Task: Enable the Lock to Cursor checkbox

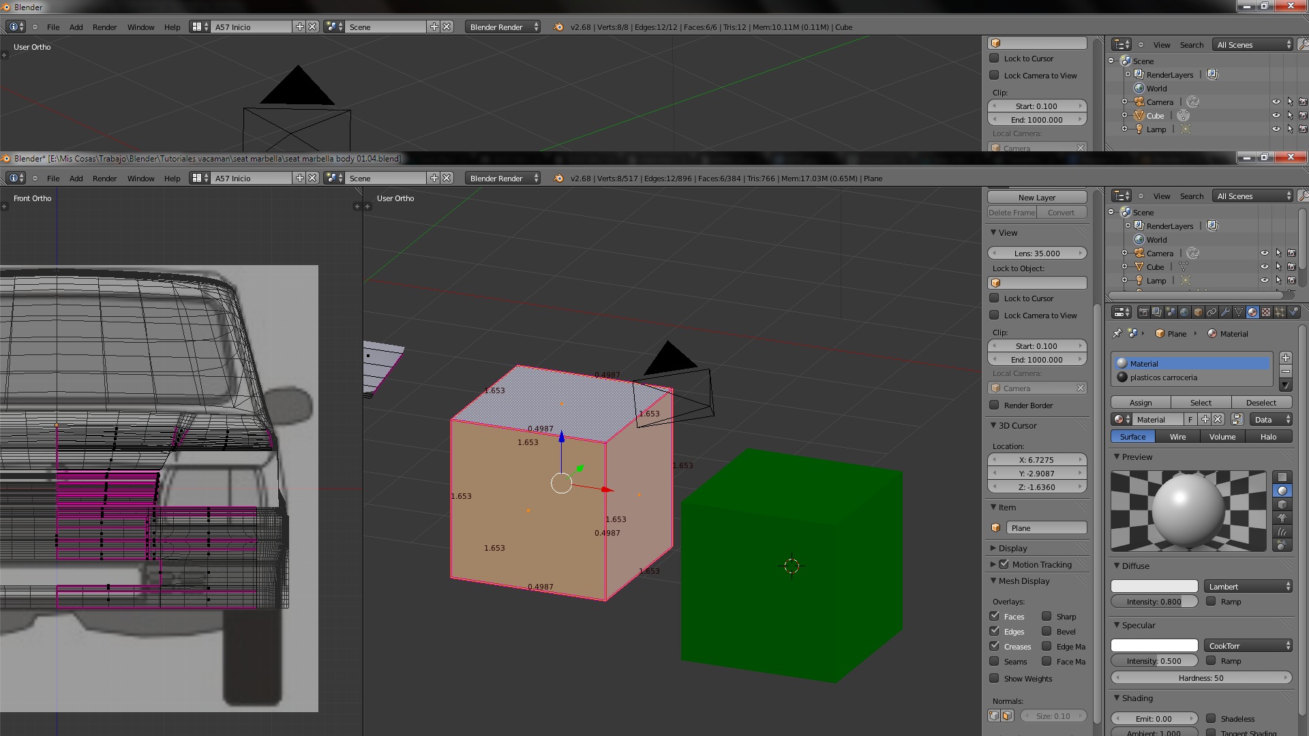Action: (995, 298)
